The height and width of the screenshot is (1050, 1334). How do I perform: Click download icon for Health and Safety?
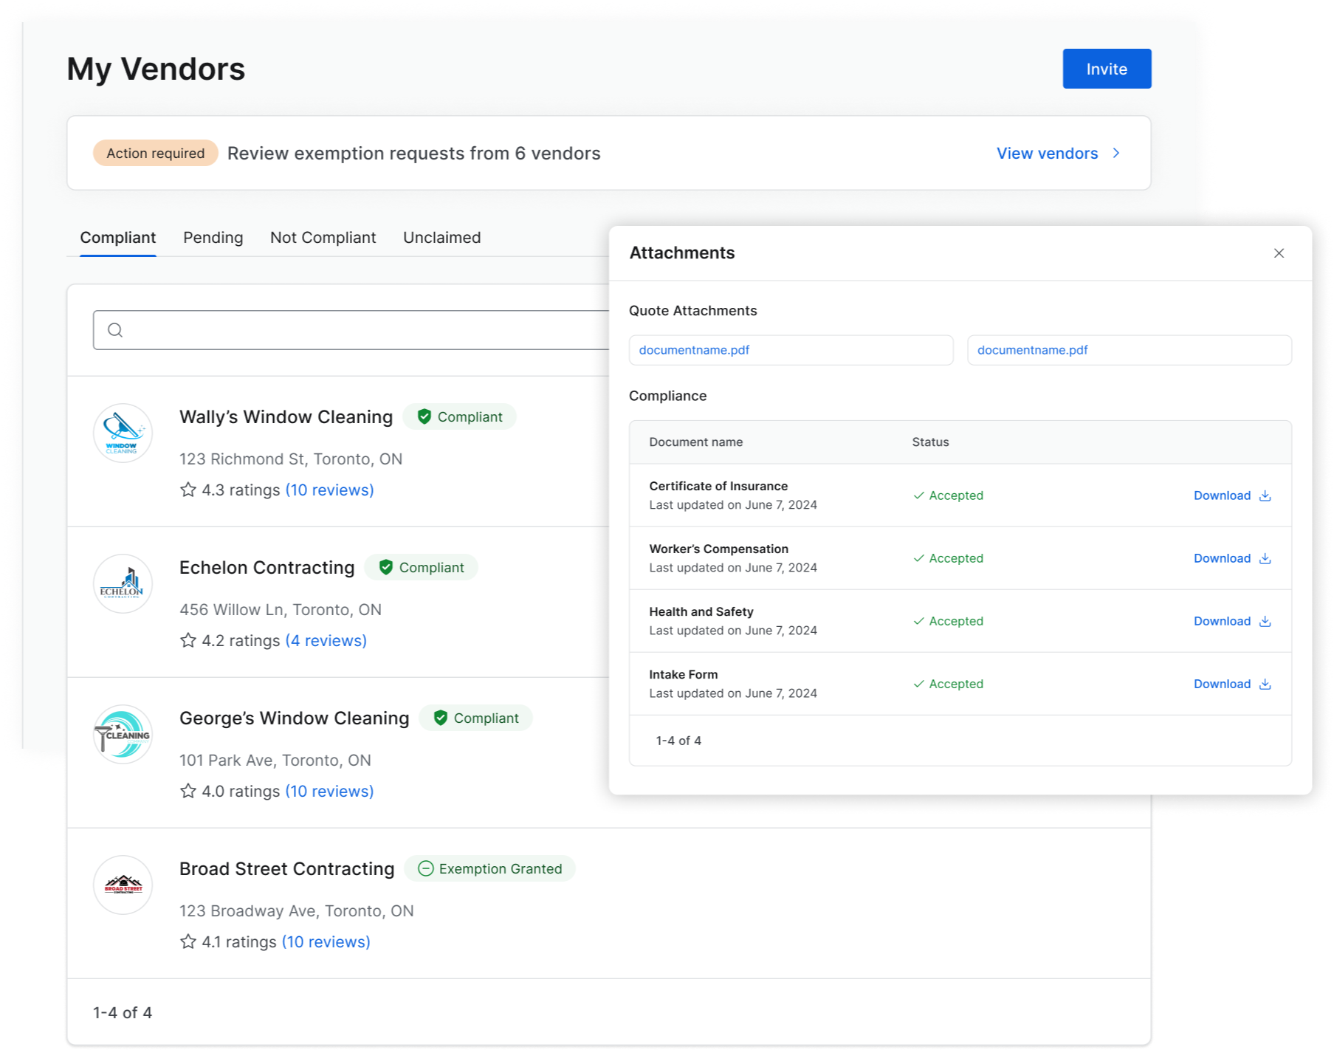[1265, 621]
